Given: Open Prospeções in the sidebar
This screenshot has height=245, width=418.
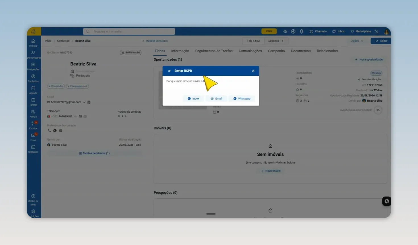Looking at the screenshot, I should click(33, 67).
